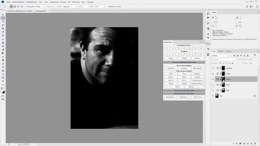Toggle layer filtering switch in Layers panel
The width and height of the screenshot is (260, 146).
click(x=255, y=55)
